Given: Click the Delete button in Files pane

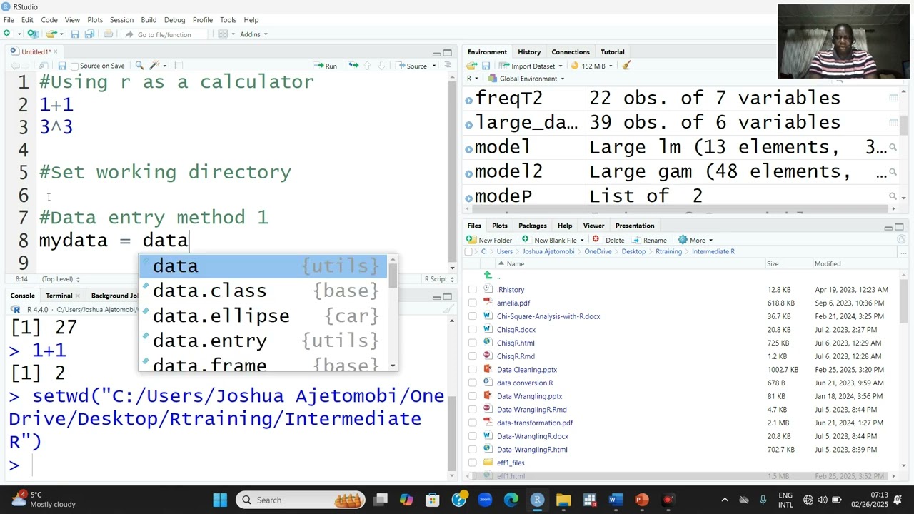Looking at the screenshot, I should point(608,240).
